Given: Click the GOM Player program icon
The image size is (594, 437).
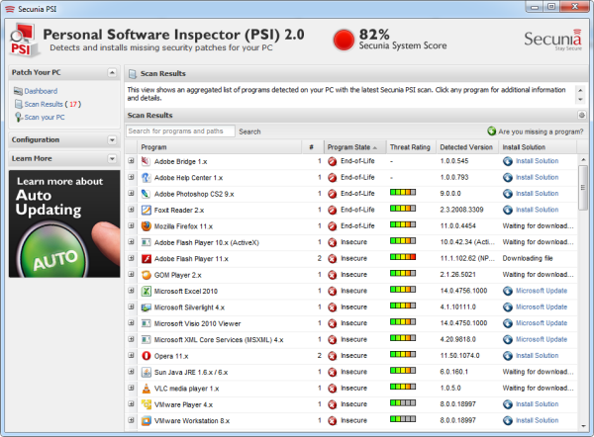Looking at the screenshot, I should (146, 275).
